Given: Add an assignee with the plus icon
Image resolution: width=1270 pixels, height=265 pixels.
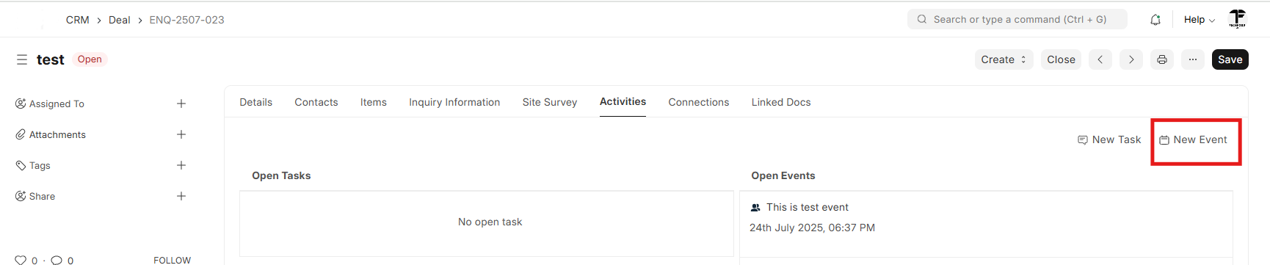Looking at the screenshot, I should (x=181, y=104).
